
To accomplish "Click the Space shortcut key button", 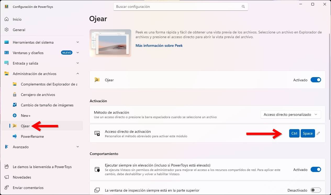I will 308,133.
